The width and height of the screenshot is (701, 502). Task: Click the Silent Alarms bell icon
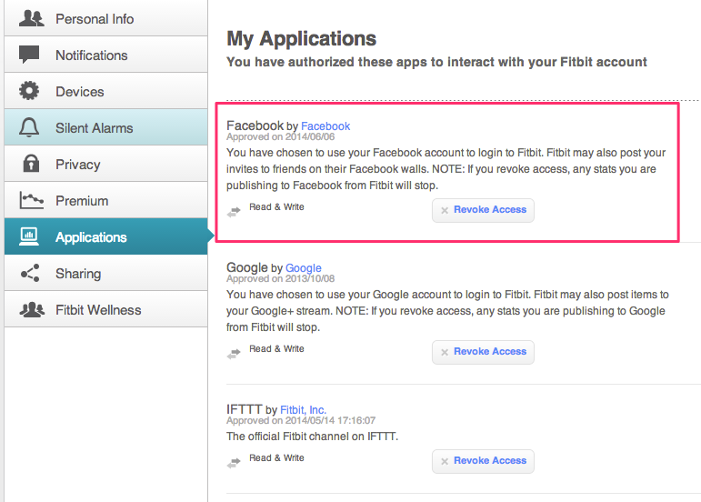tap(29, 127)
